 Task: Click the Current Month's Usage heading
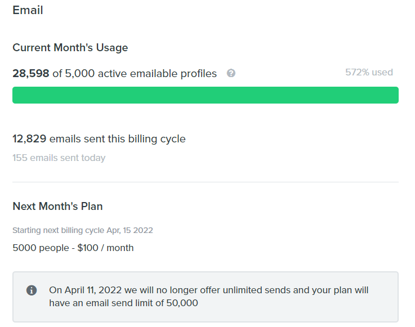pos(70,48)
